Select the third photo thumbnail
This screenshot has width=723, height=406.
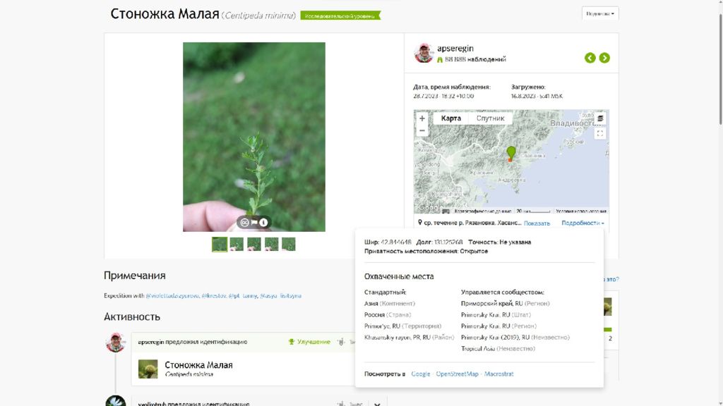coord(254,244)
